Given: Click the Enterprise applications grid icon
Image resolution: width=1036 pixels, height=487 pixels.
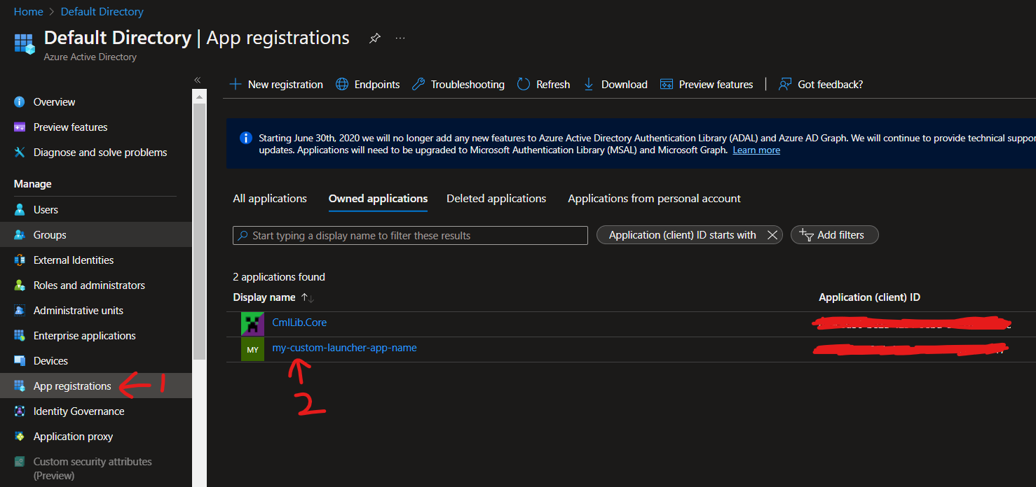Looking at the screenshot, I should click(x=20, y=336).
